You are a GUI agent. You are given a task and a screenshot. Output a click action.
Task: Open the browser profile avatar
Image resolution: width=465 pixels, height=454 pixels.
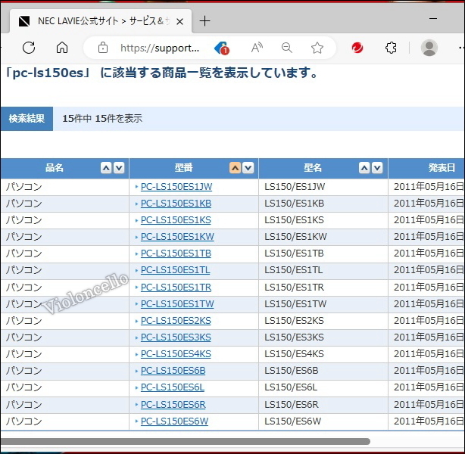[x=429, y=48]
